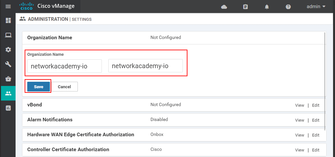
Task: Open the Monitor laptop sidebar icon
Action: point(8,35)
